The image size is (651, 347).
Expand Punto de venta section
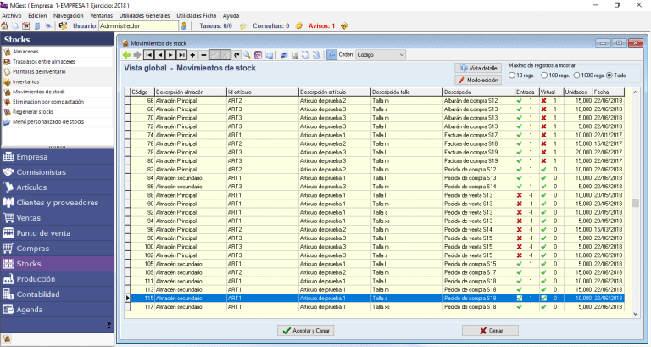pyautogui.click(x=58, y=233)
